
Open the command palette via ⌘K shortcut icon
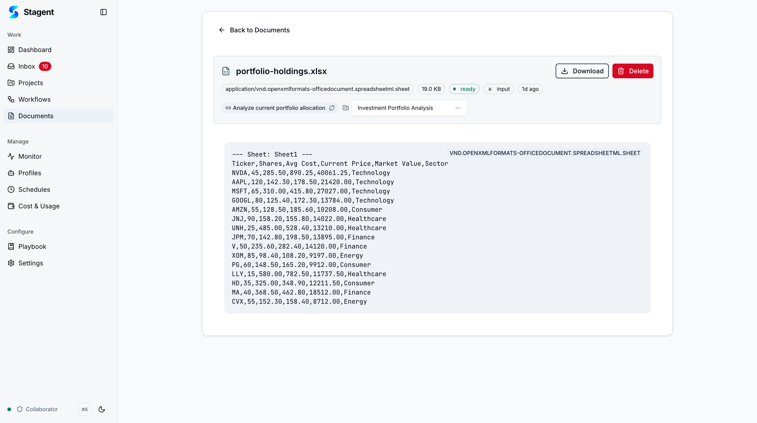pyautogui.click(x=85, y=409)
